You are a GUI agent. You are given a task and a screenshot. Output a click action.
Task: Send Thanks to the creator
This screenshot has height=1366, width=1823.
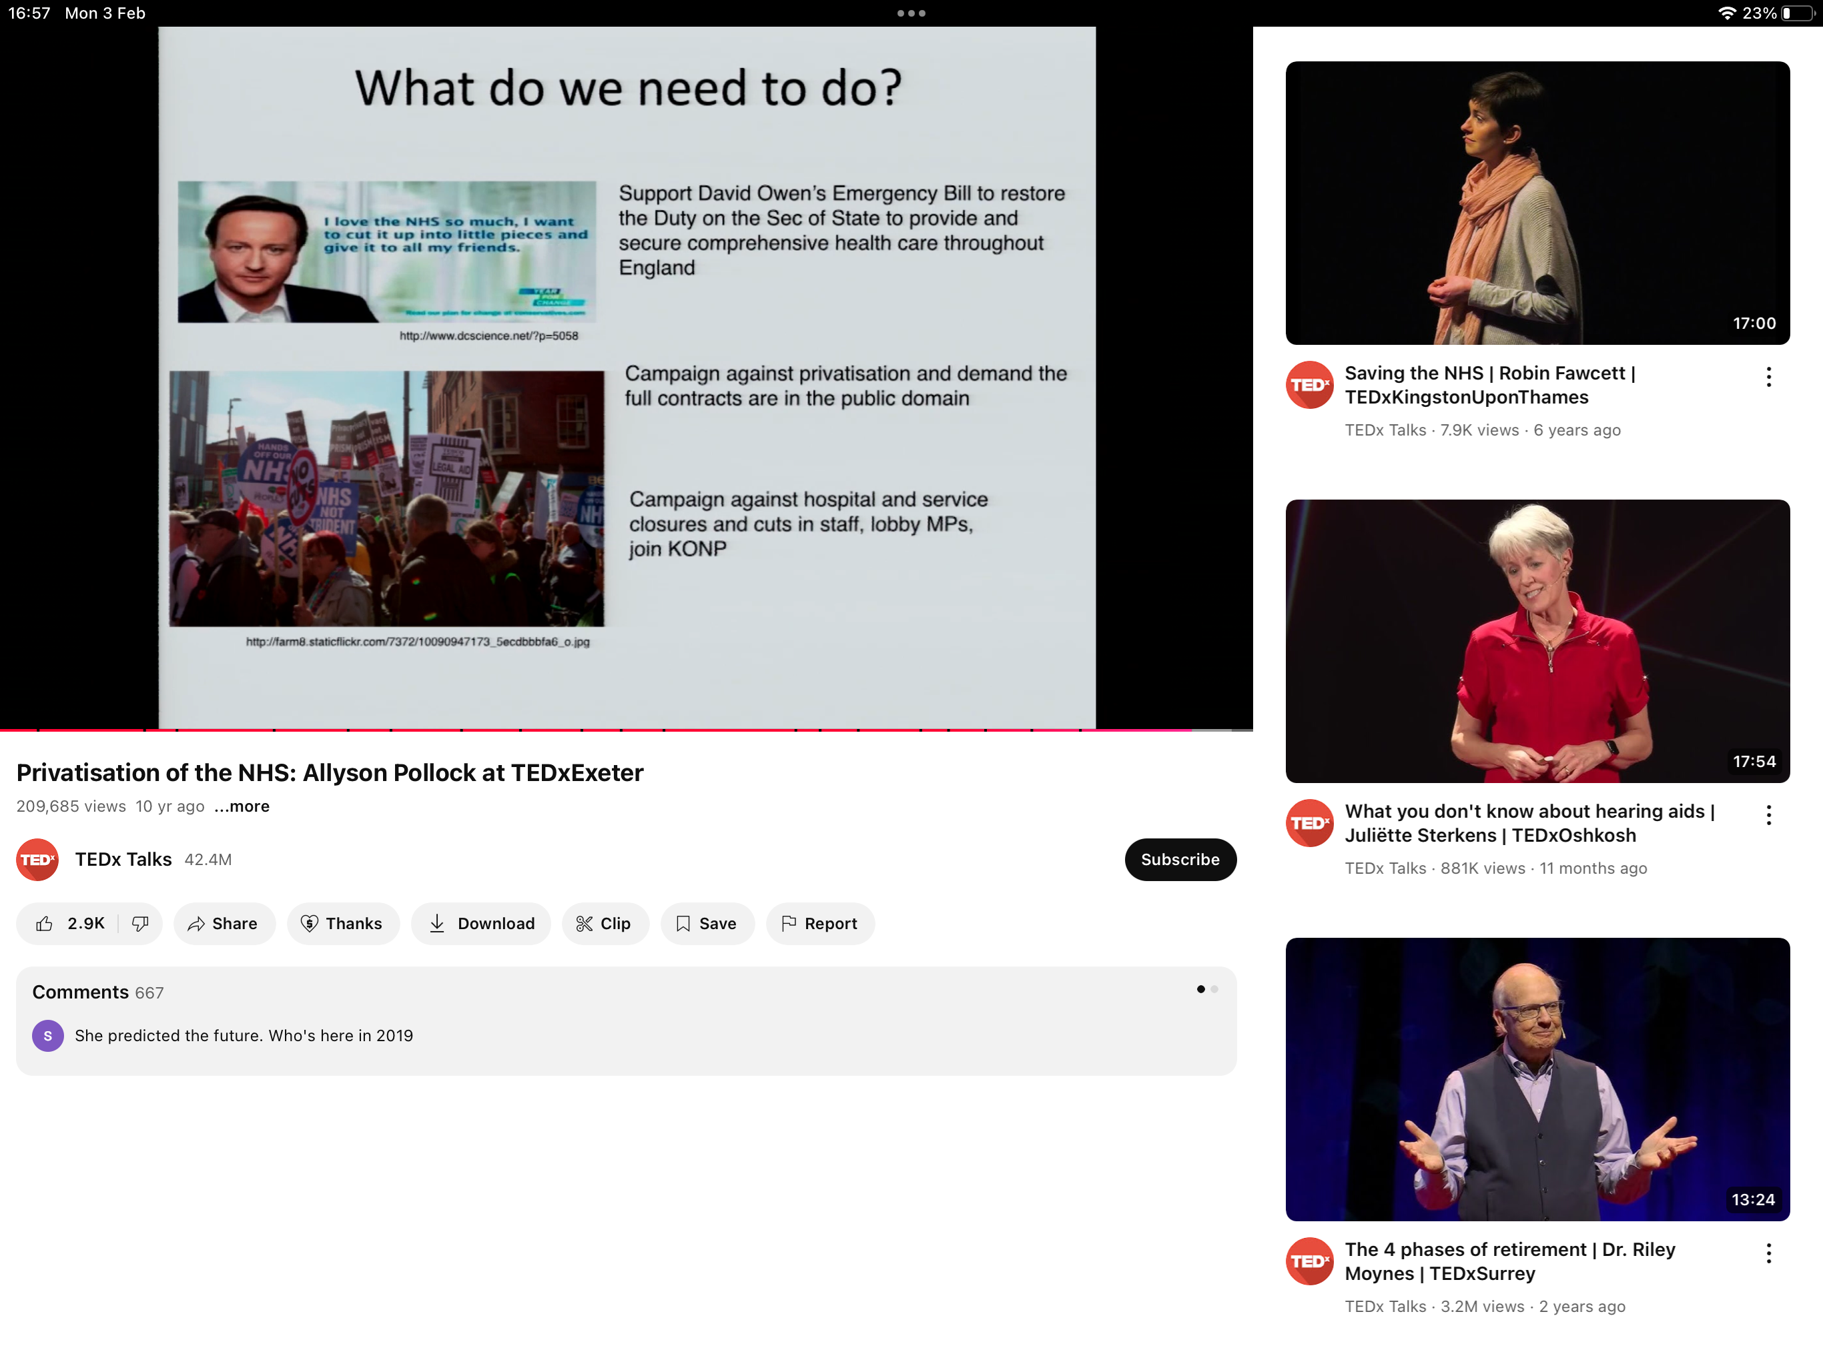[x=343, y=924]
